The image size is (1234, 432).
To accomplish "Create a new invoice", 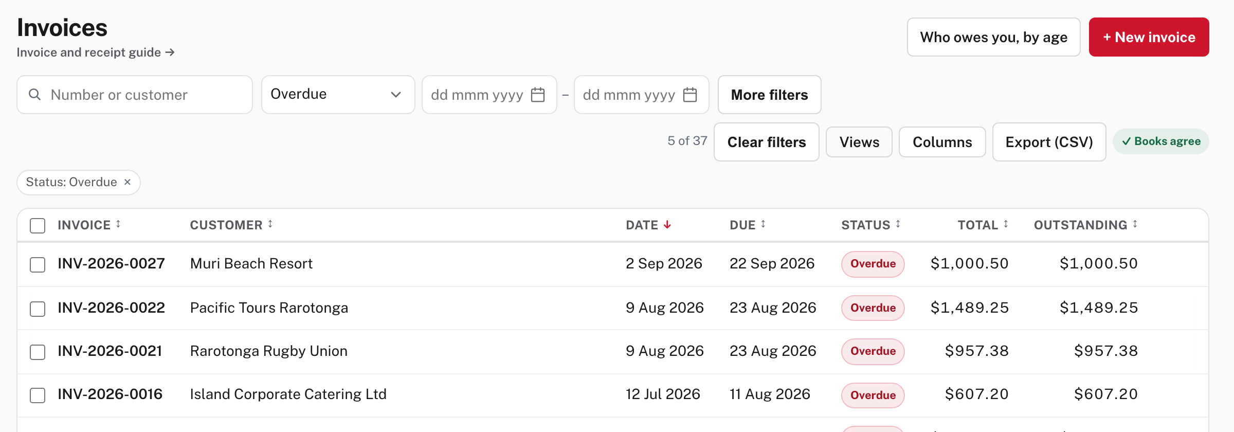I will pos(1149,37).
